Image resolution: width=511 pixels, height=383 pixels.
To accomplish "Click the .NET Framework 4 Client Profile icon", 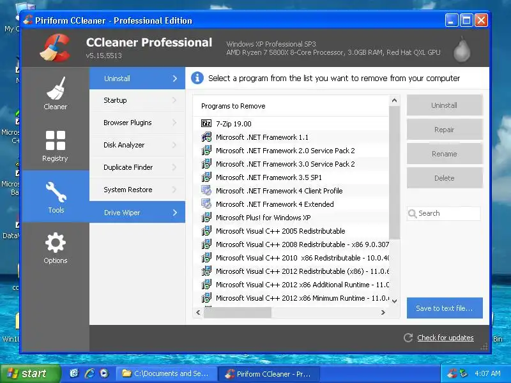I will [206, 190].
